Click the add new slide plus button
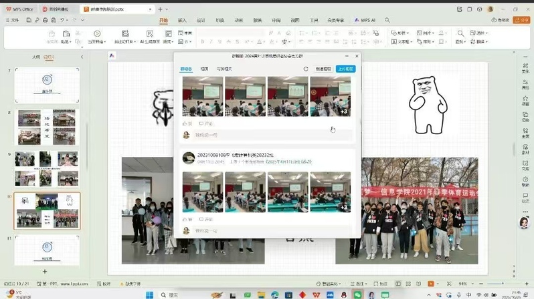Image resolution: width=534 pixels, height=299 pixels. [x=45, y=272]
